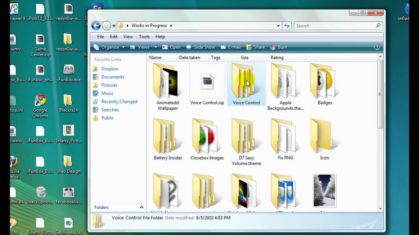Open the Tools menu
Image resolution: width=419 pixels, height=235 pixels.
click(x=144, y=37)
